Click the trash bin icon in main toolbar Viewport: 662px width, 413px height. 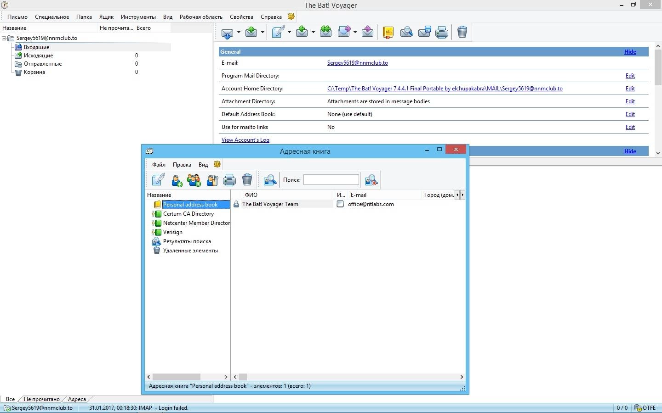coord(462,32)
